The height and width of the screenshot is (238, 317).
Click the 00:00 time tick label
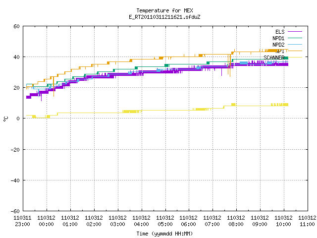(x=46, y=225)
